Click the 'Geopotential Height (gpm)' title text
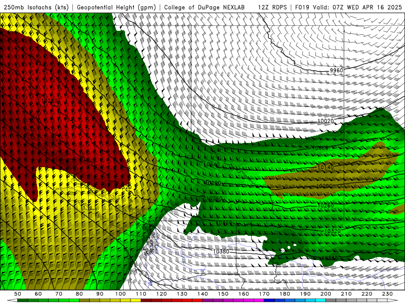This screenshot has height=303, width=405. point(116,8)
